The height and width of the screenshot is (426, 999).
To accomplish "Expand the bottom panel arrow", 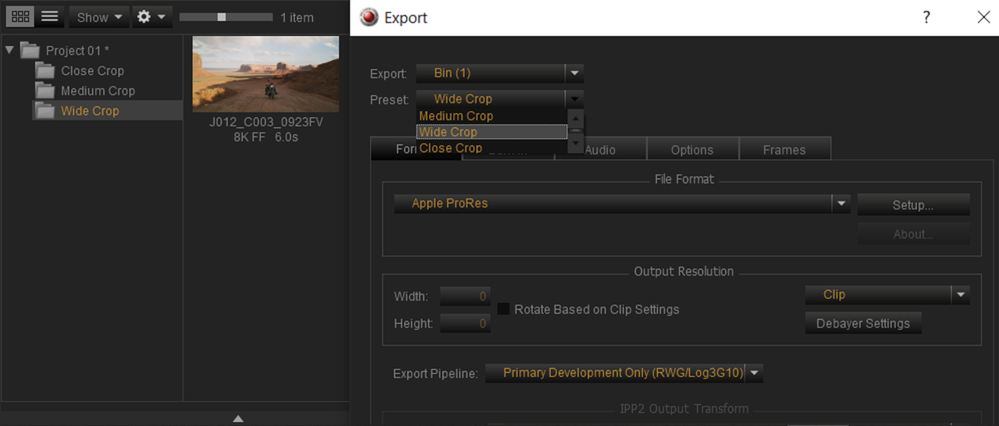I will click(x=238, y=419).
